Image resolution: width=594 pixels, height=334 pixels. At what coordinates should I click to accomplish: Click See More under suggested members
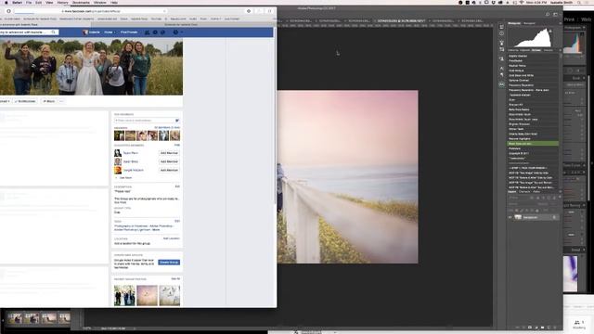click(125, 177)
